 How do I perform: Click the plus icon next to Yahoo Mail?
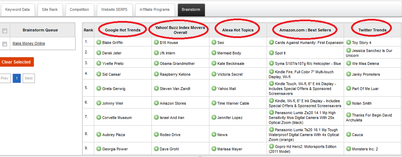tap(214, 89)
